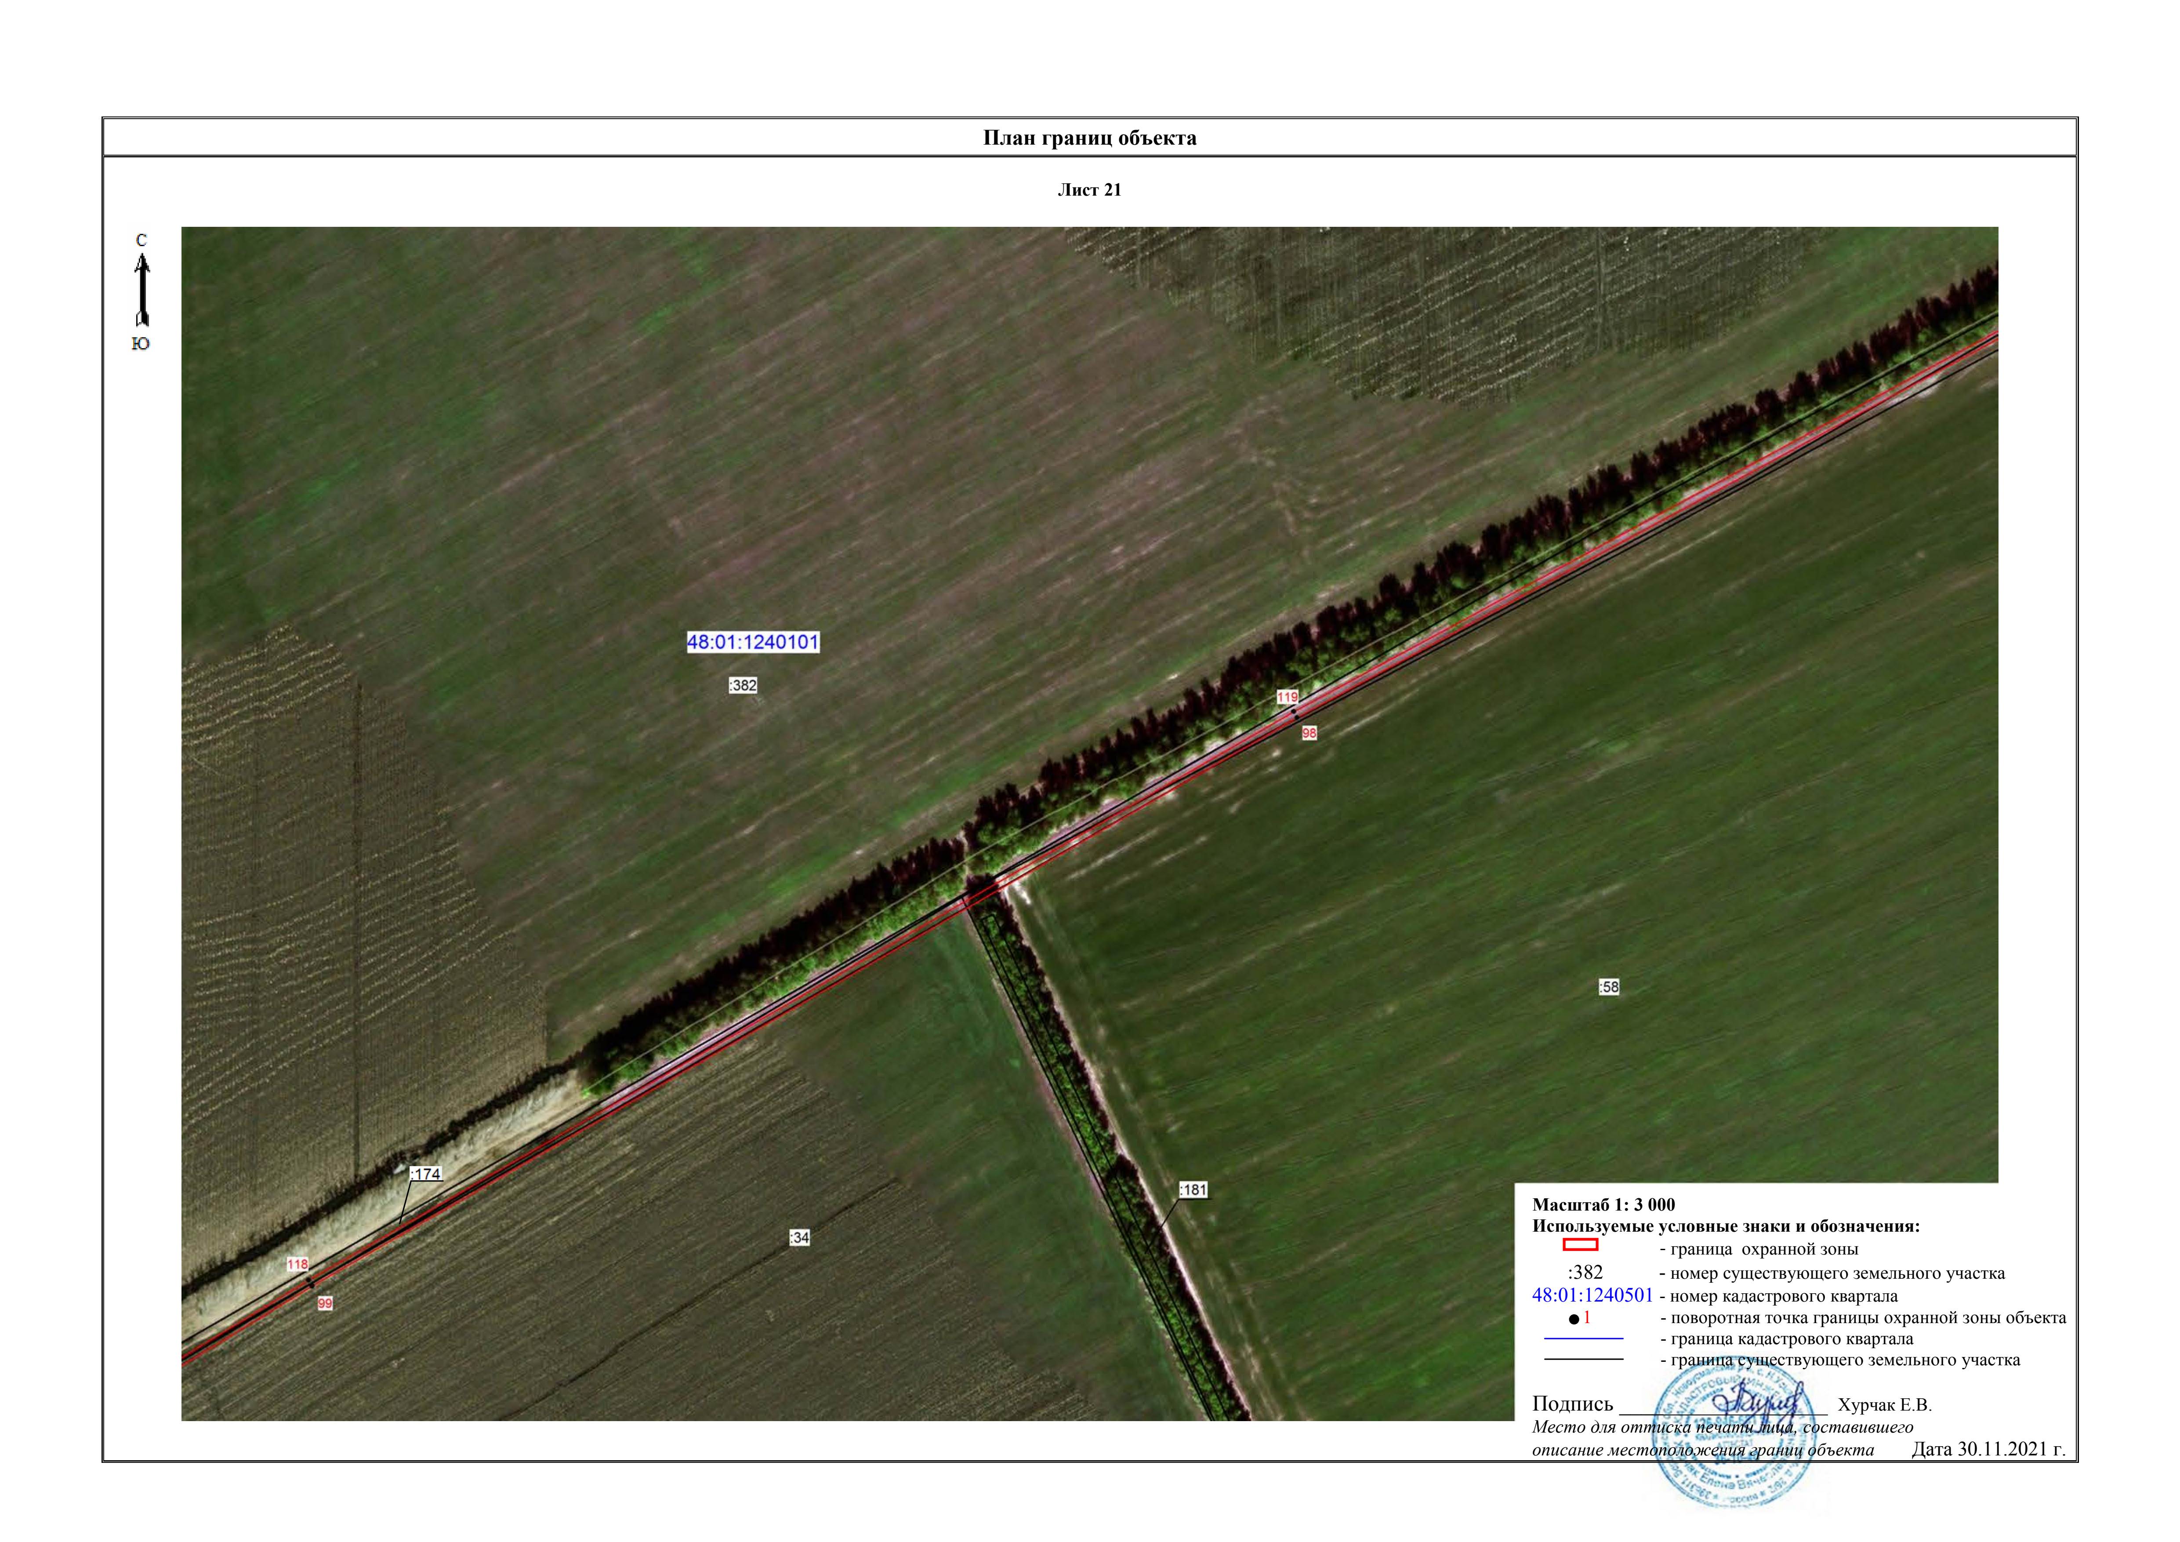Viewport: 2180px width, 1542px height.
Task: Click the black parcel boundary line sample
Action: click(x=1584, y=1360)
